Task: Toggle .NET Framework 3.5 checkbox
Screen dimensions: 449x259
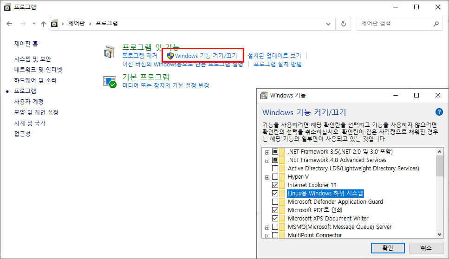Action: [275, 152]
